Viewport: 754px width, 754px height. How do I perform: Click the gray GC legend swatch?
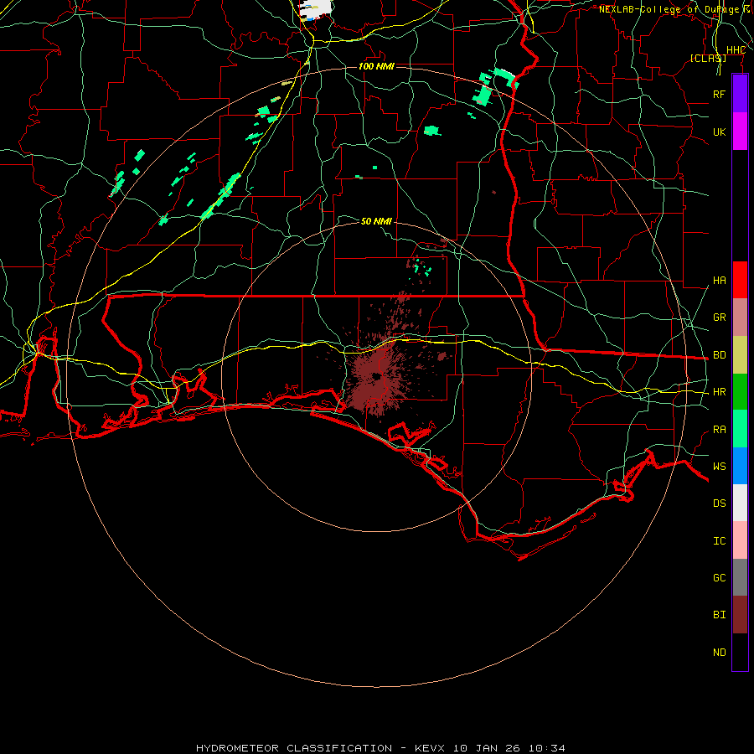[740, 577]
